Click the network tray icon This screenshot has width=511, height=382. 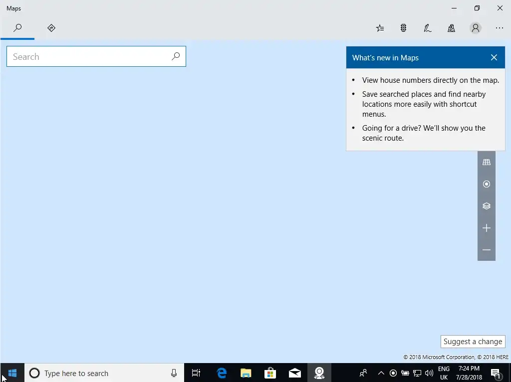tap(417, 373)
